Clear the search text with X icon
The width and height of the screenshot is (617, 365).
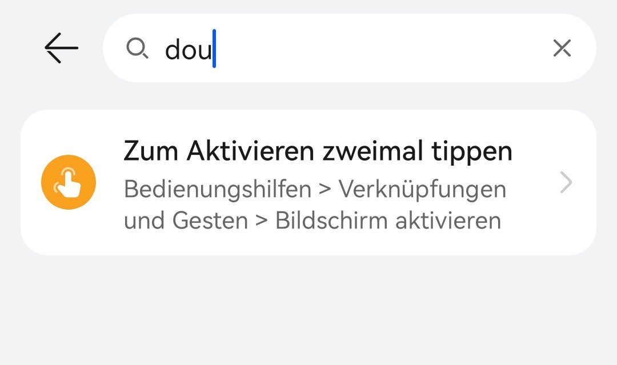[562, 49]
